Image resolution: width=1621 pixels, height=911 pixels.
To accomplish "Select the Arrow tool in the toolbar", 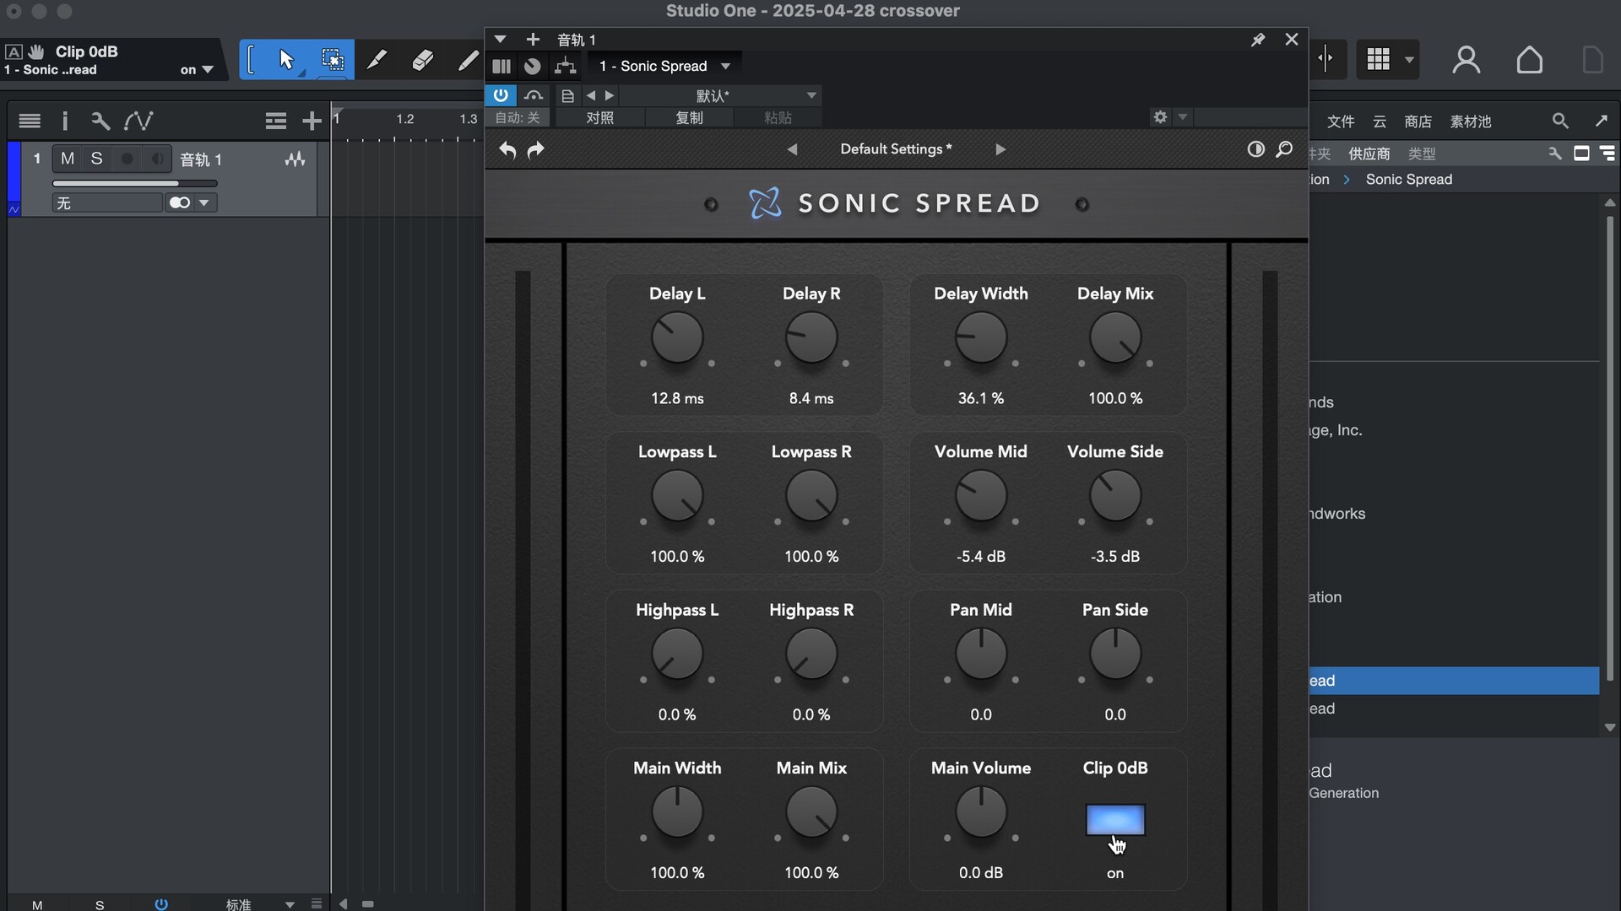I will point(286,60).
